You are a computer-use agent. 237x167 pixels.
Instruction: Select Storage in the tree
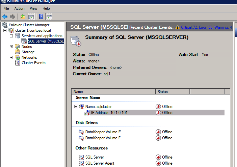[28, 52]
